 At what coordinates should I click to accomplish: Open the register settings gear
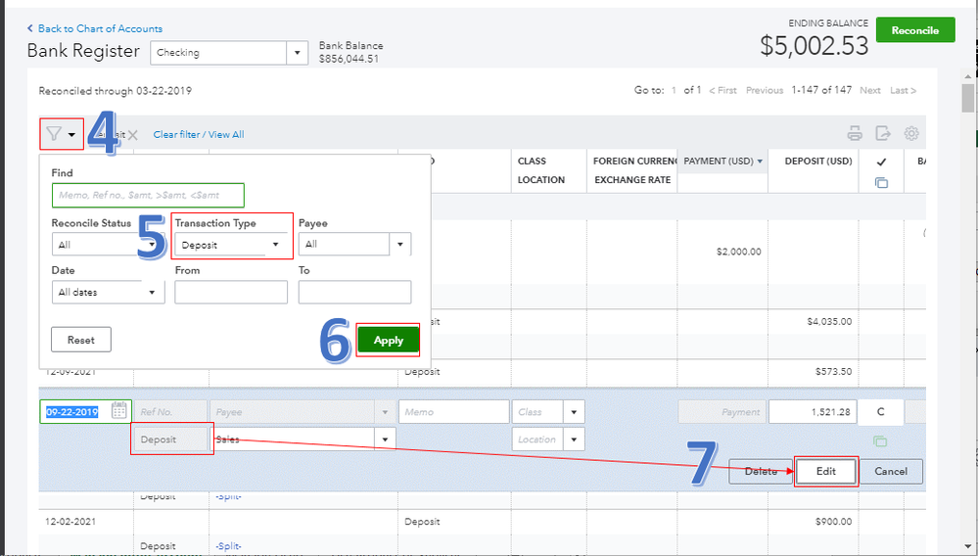coord(911,133)
